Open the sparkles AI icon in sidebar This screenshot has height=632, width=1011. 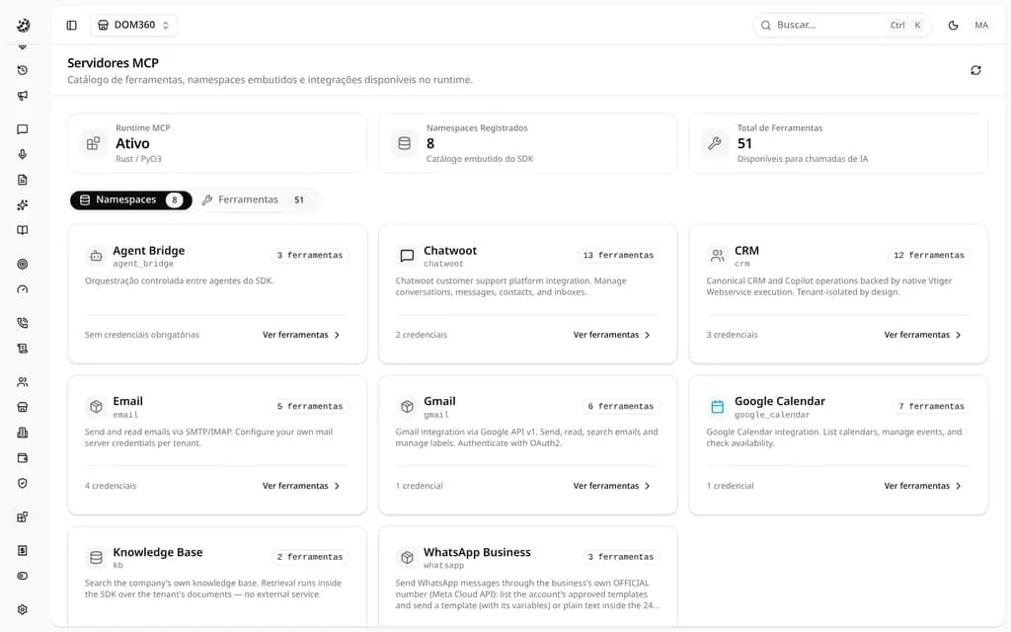click(23, 205)
